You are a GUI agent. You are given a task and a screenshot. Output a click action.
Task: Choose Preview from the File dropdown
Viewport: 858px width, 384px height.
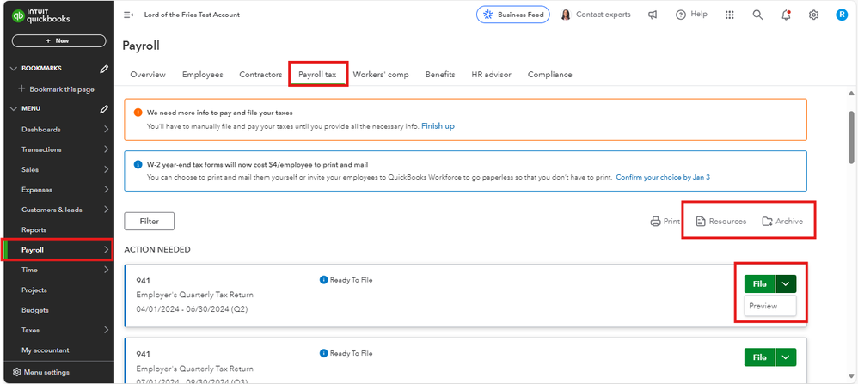click(x=770, y=307)
